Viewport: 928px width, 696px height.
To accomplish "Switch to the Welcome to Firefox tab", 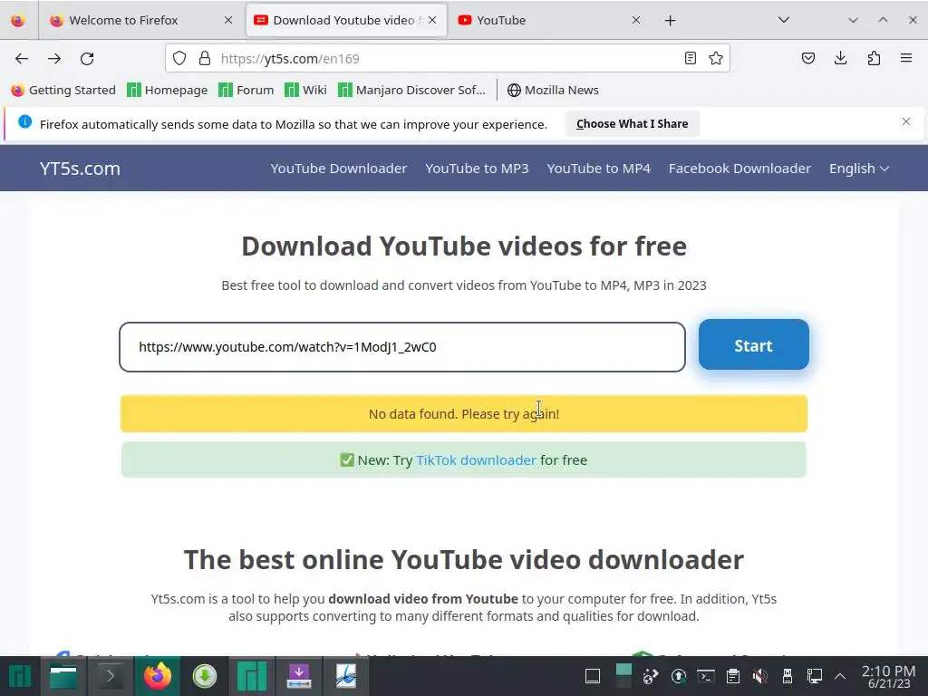I will 140,20.
